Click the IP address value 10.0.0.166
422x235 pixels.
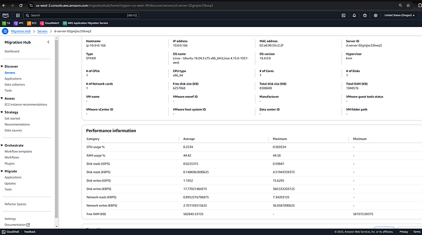[x=180, y=46]
